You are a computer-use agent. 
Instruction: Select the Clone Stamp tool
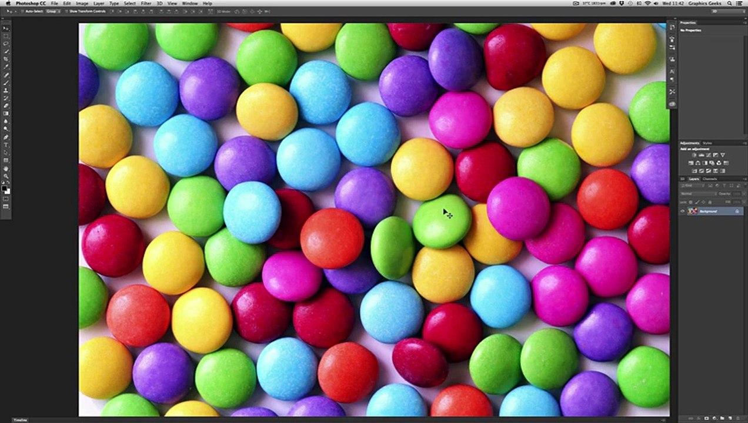coord(6,90)
